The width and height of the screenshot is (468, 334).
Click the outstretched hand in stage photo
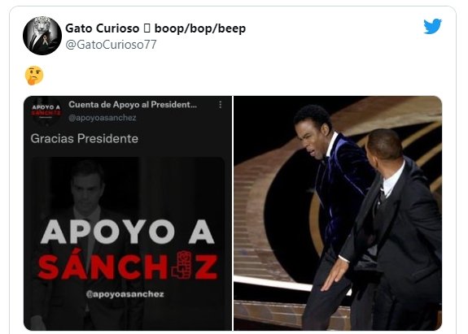click(335, 275)
